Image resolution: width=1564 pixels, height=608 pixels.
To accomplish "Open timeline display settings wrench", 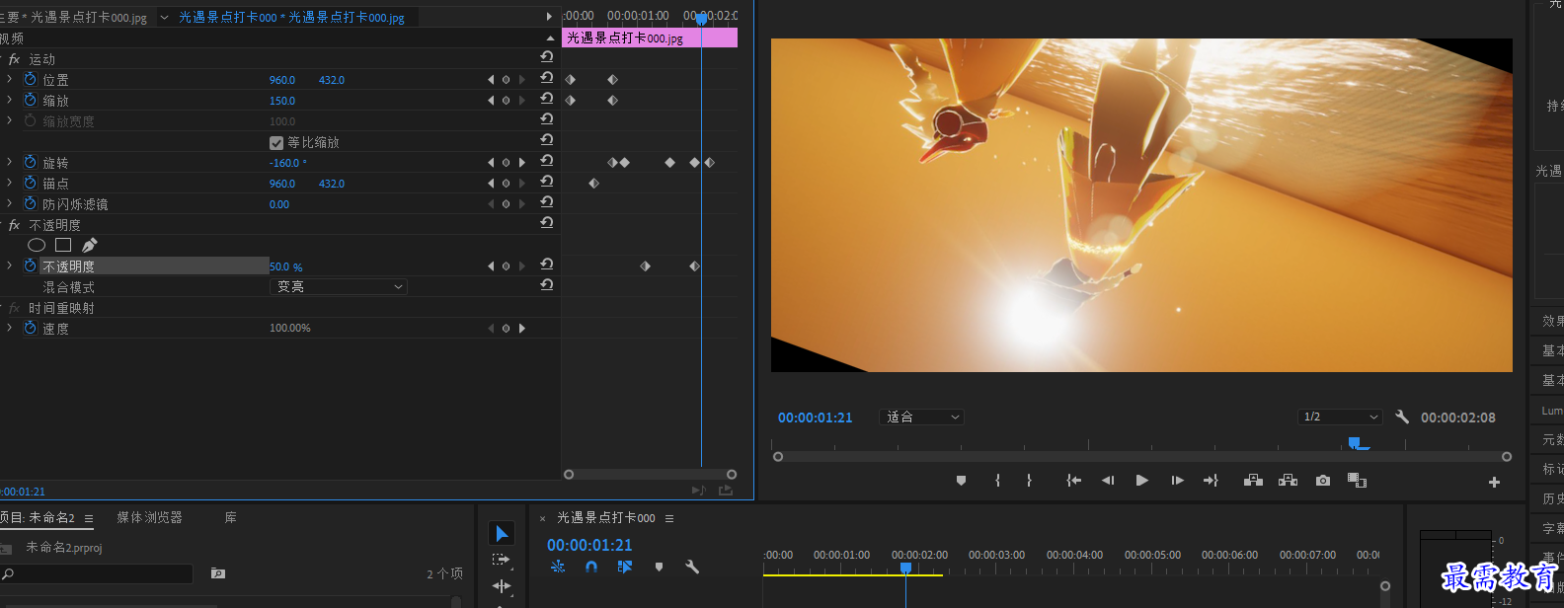I will tap(692, 567).
